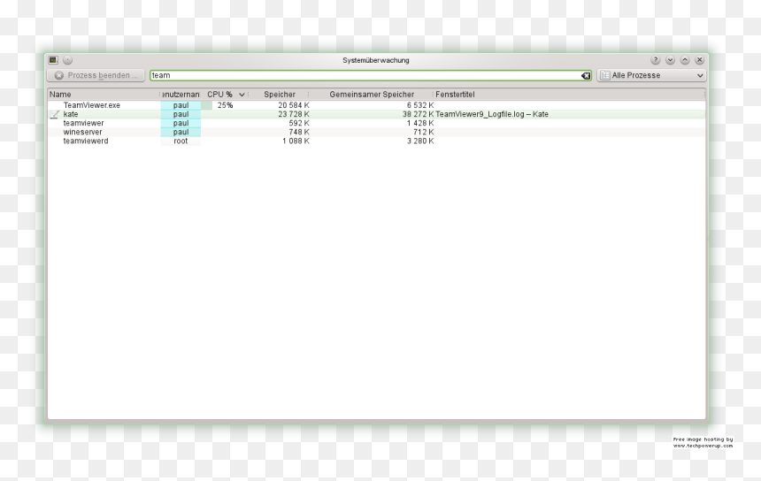The width and height of the screenshot is (761, 481).
Task: Click the 1 428 K shared memory value
Action: pyautogui.click(x=420, y=123)
